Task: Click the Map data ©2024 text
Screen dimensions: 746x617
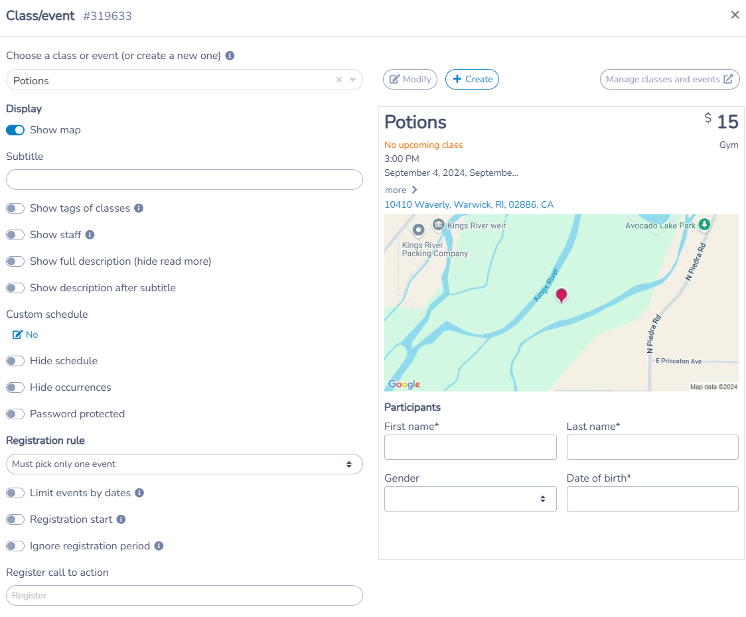Action: pyautogui.click(x=713, y=387)
